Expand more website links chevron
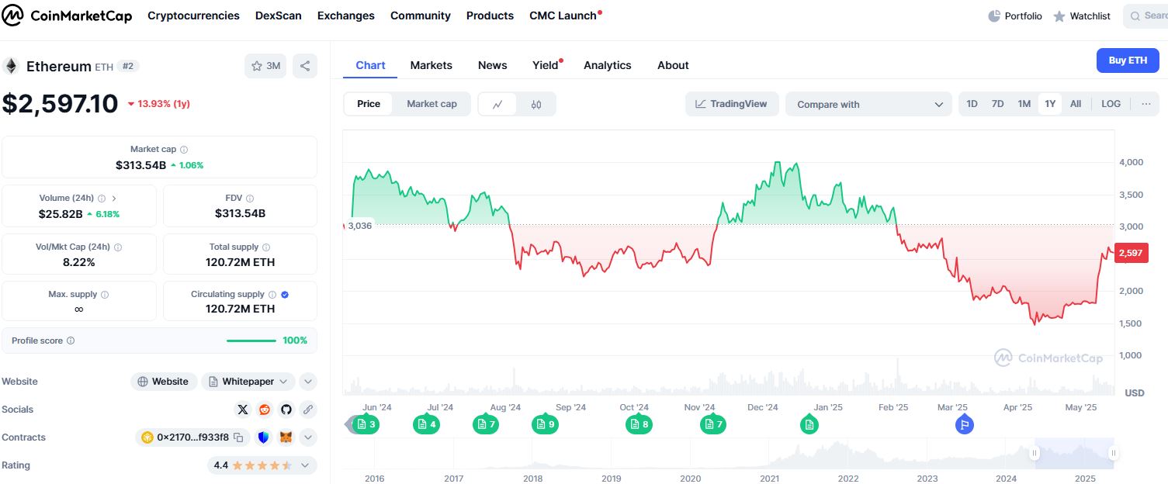The height and width of the screenshot is (484, 1168). coord(308,382)
